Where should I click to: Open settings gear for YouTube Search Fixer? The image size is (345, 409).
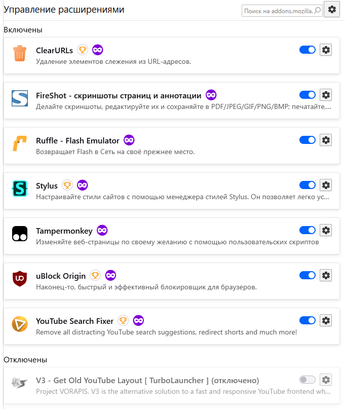[326, 320]
